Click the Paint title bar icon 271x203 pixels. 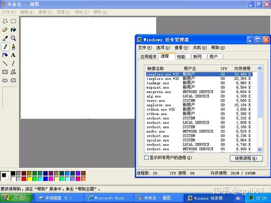[3, 4]
